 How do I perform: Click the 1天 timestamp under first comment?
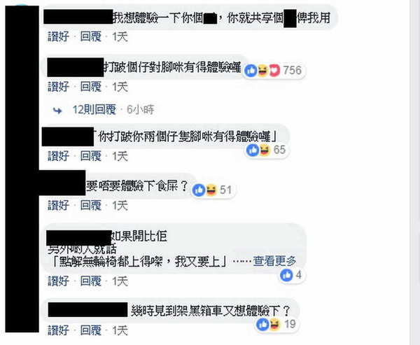pos(120,36)
